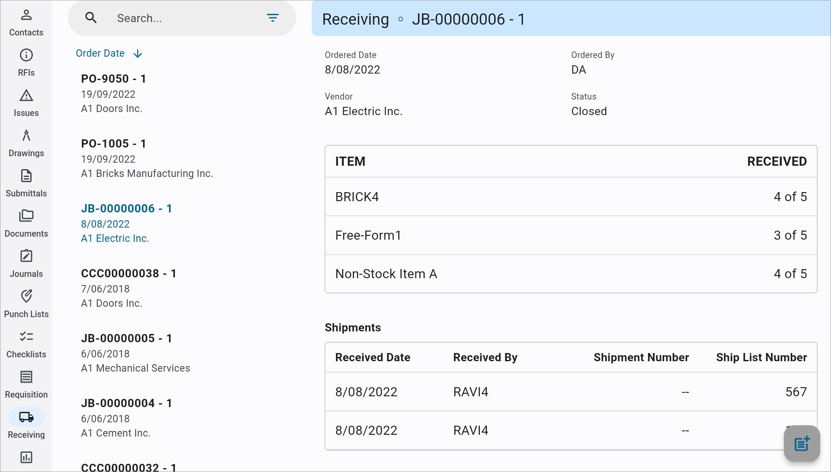Navigate to RFIs section
The image size is (831, 472).
coord(26,62)
